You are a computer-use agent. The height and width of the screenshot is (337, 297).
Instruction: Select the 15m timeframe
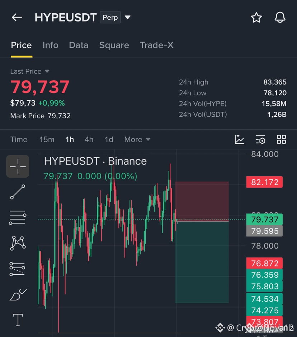pyautogui.click(x=47, y=139)
